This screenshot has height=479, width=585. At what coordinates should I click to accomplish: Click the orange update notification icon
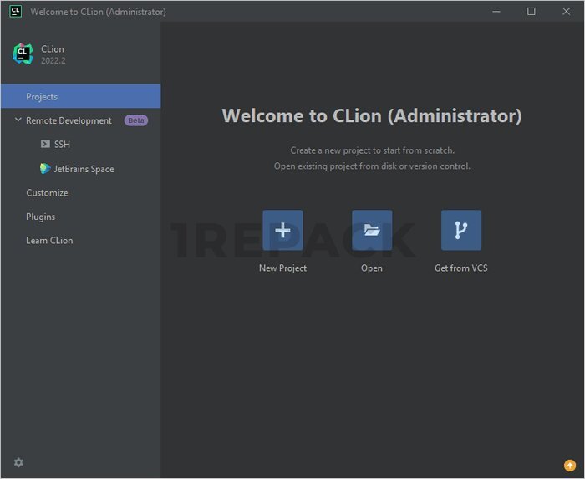570,465
